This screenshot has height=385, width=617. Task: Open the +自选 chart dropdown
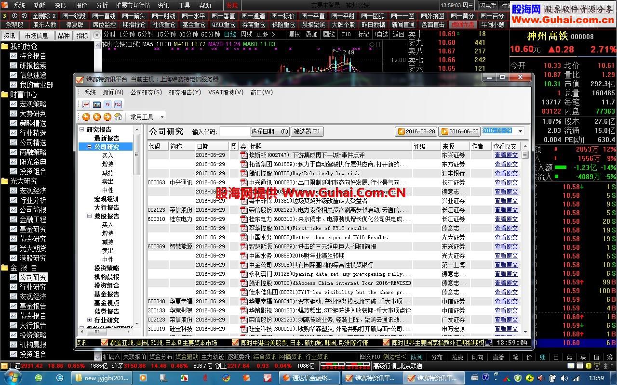click(381, 35)
